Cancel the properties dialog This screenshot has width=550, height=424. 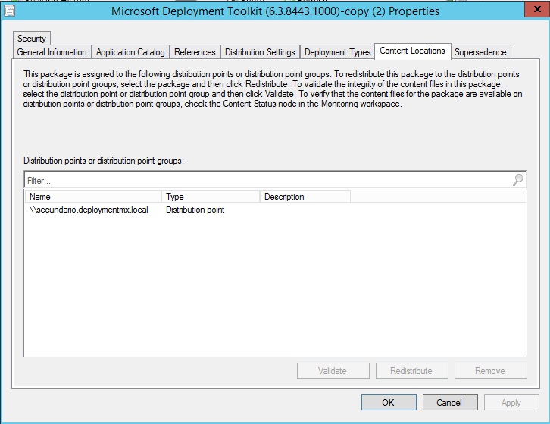(x=450, y=403)
